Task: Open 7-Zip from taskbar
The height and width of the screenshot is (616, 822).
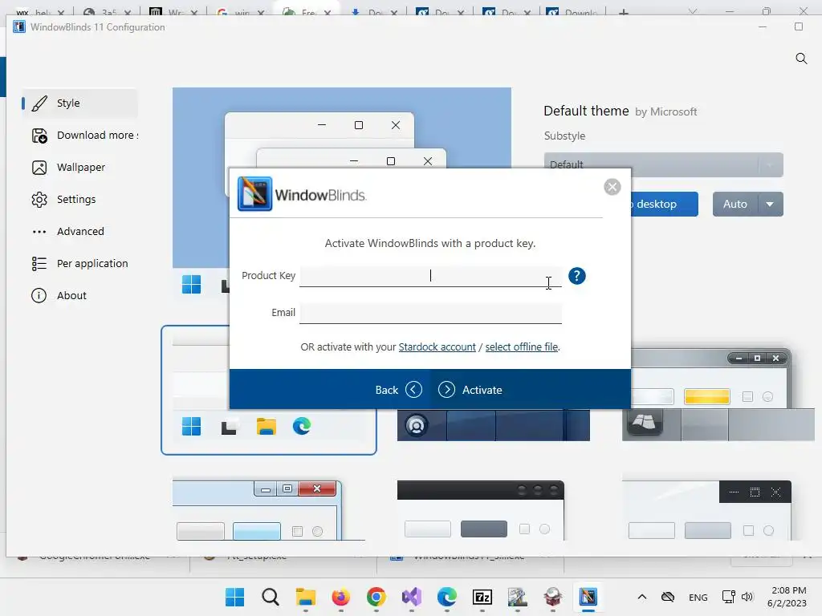Action: pyautogui.click(x=482, y=597)
